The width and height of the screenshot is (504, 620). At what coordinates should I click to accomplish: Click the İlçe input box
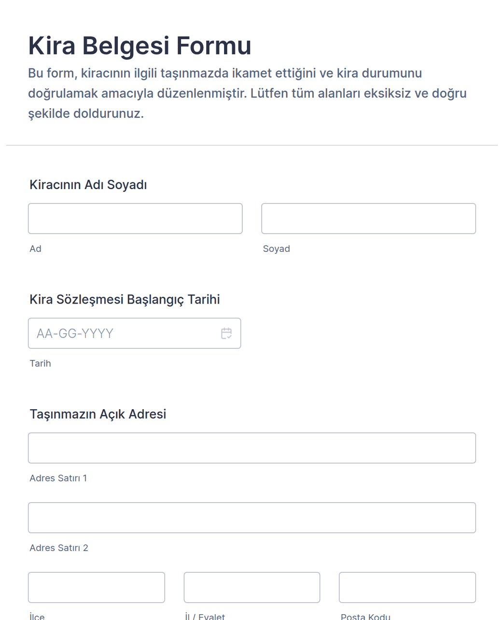[x=97, y=587]
